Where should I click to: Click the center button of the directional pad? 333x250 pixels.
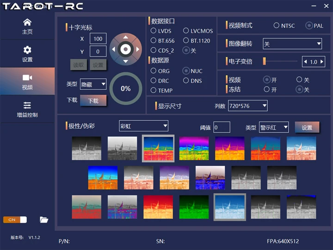[125, 49]
